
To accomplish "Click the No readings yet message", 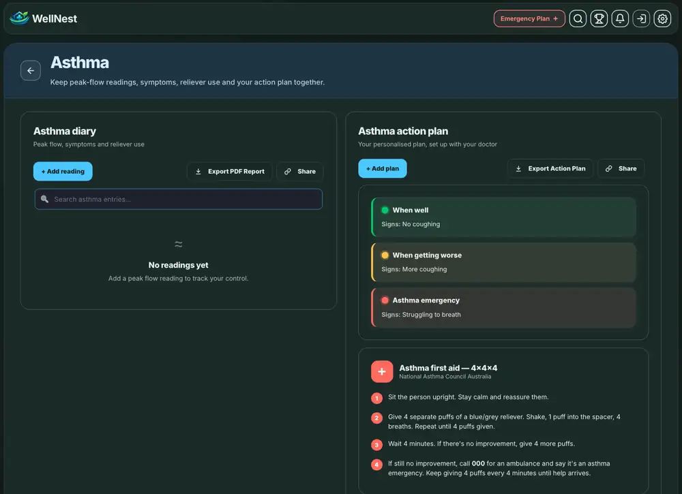I will pos(178,265).
